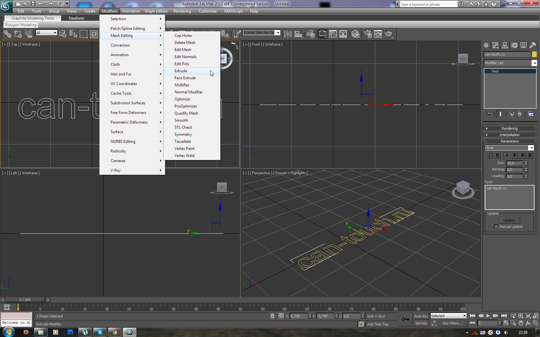Screen dimensions: 540x337
Task: Select Rectangular Selection Region tool
Action: click(x=84, y=34)
